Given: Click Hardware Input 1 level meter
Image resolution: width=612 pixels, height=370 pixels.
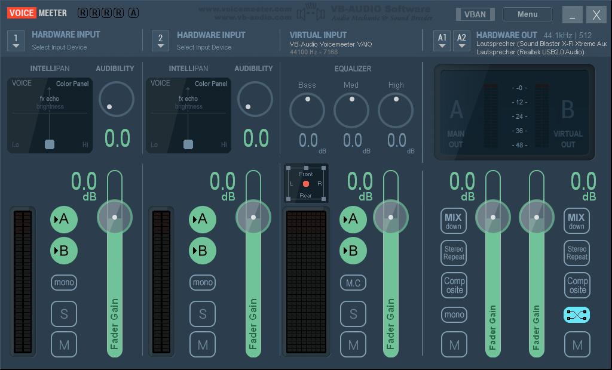Looking at the screenshot, I should point(23,282).
